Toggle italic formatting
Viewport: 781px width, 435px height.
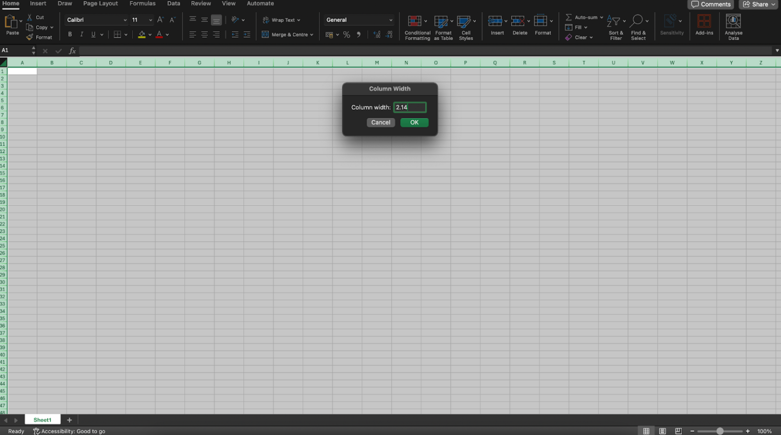[x=81, y=35]
